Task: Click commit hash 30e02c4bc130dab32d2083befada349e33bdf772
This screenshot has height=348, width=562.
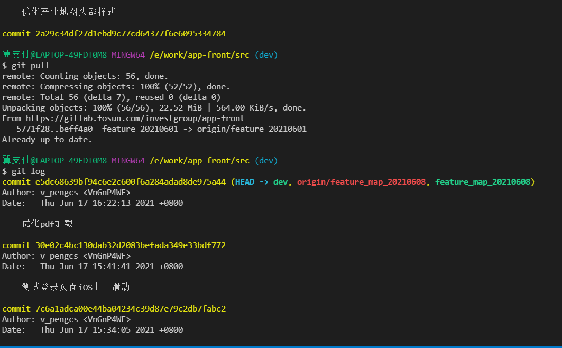Action: click(x=131, y=245)
